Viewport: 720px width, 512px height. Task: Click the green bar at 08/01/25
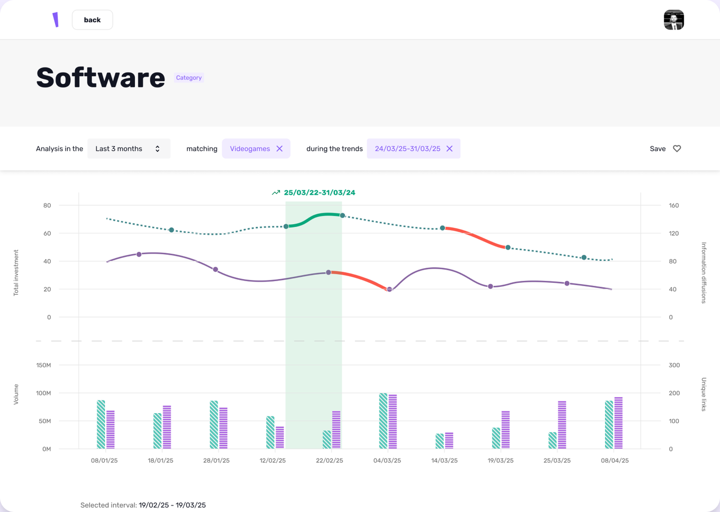(101, 425)
